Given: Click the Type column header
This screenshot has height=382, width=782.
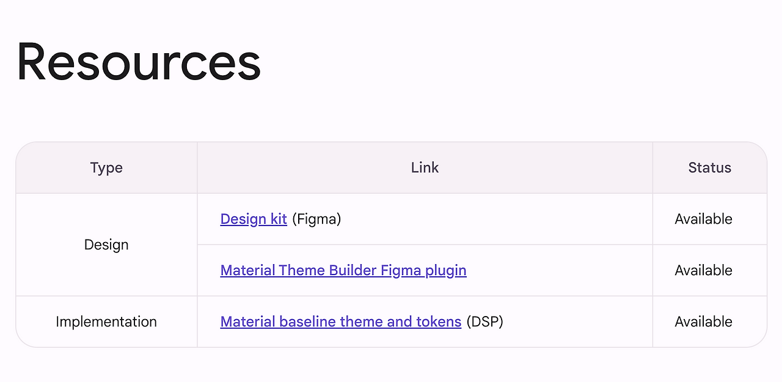Looking at the screenshot, I should click(106, 167).
